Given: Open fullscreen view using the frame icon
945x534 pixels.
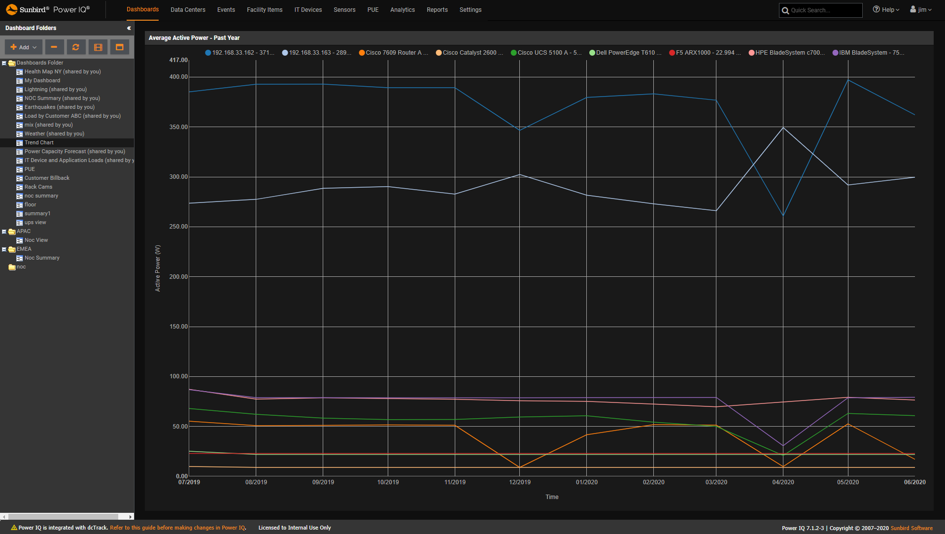Looking at the screenshot, I should pos(119,47).
